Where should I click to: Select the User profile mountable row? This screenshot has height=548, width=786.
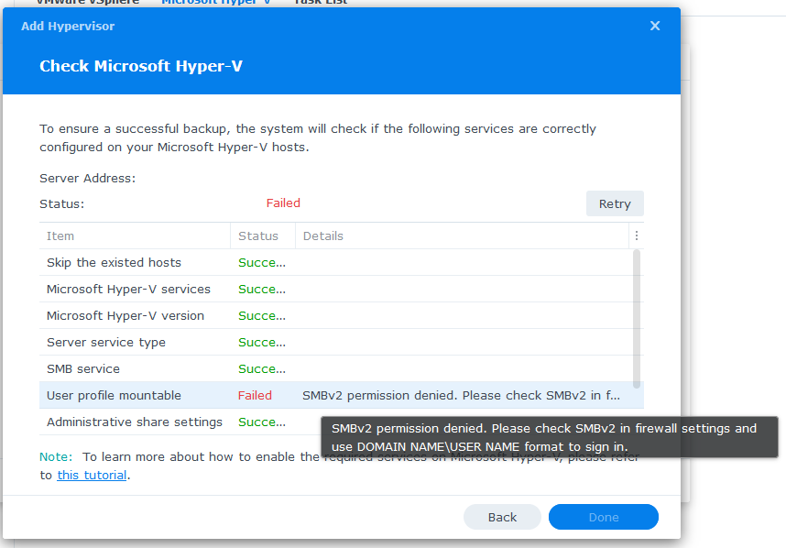[x=342, y=395]
